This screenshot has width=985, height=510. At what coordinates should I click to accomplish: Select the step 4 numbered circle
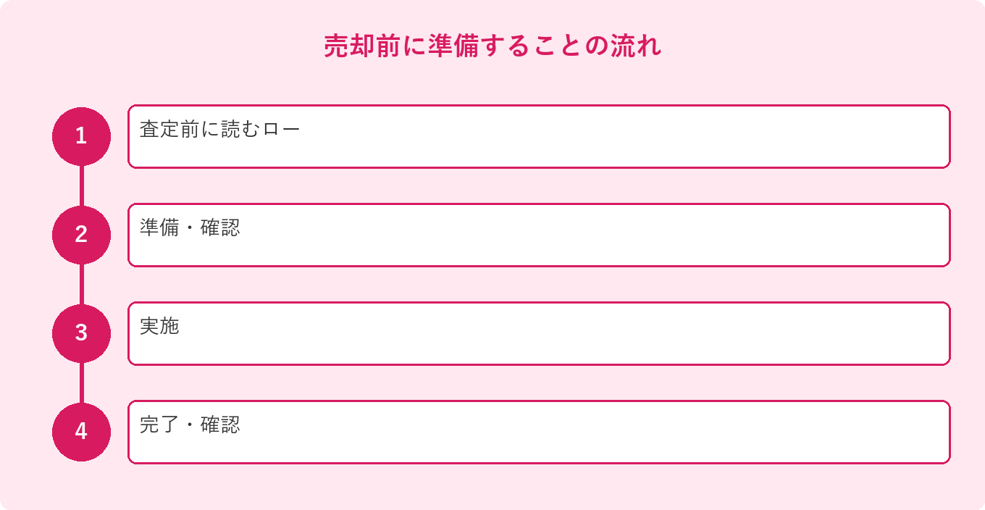81,432
